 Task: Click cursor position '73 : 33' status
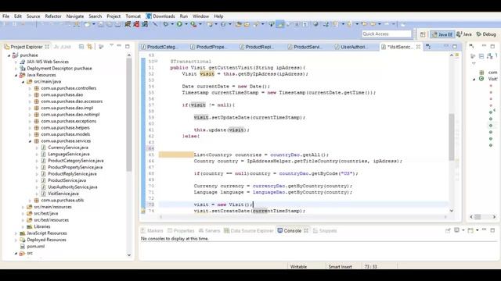(370, 267)
